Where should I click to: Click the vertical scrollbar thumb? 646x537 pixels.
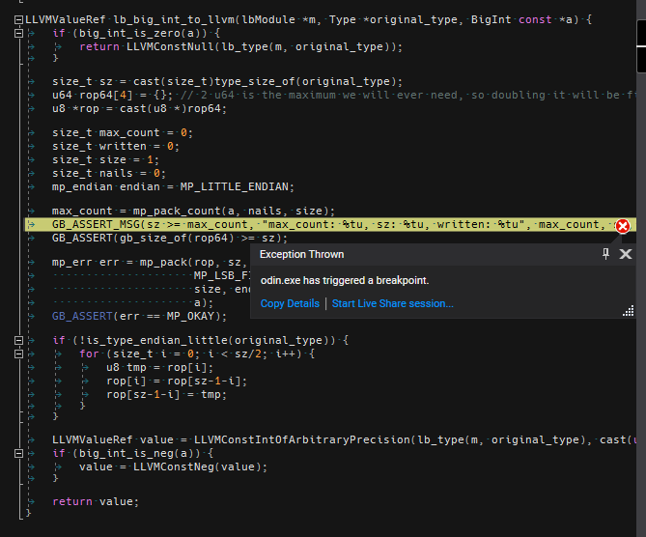click(641, 46)
